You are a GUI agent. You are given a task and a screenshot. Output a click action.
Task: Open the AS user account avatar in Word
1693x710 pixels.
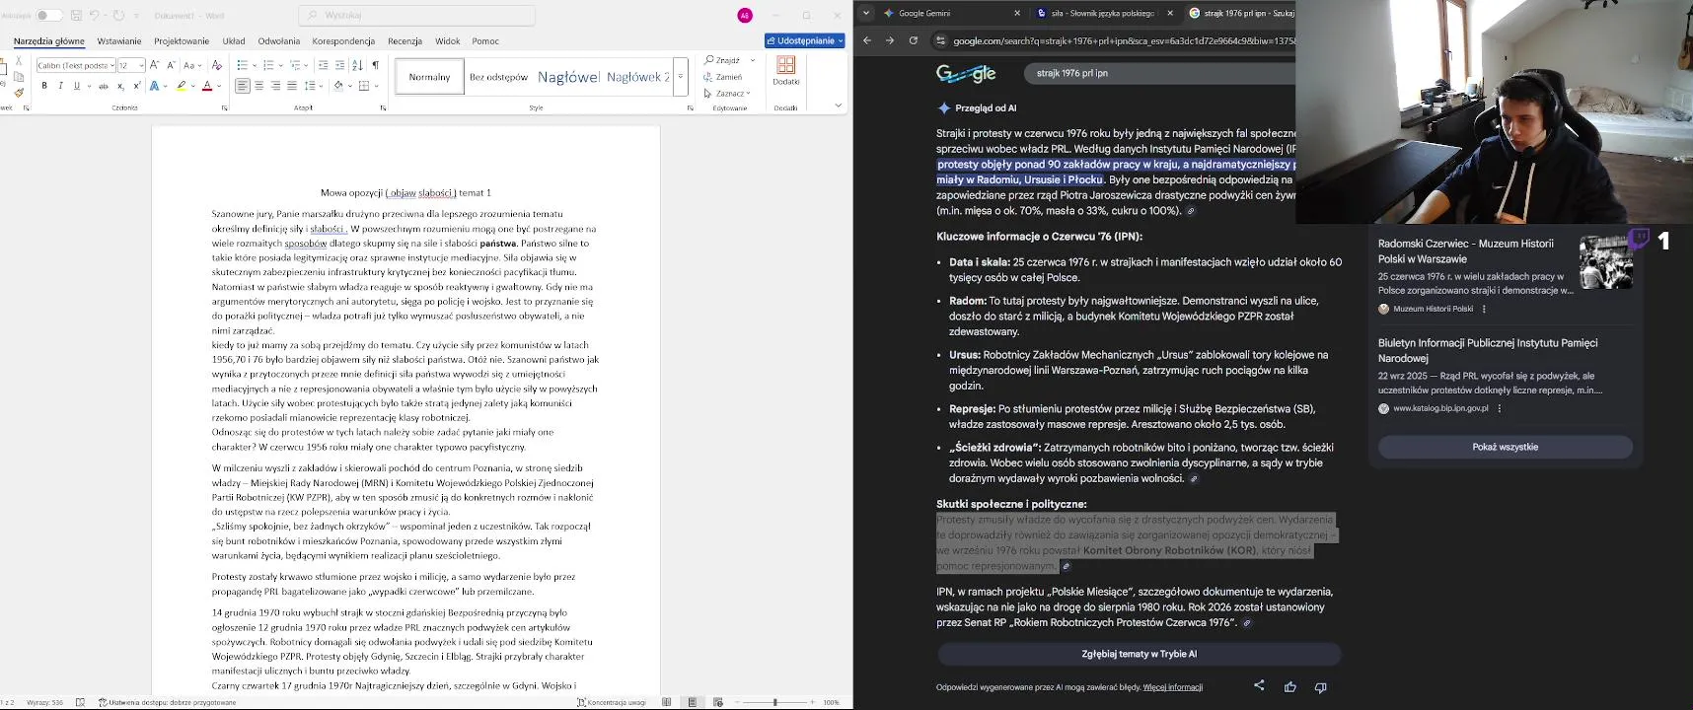pyautogui.click(x=745, y=16)
